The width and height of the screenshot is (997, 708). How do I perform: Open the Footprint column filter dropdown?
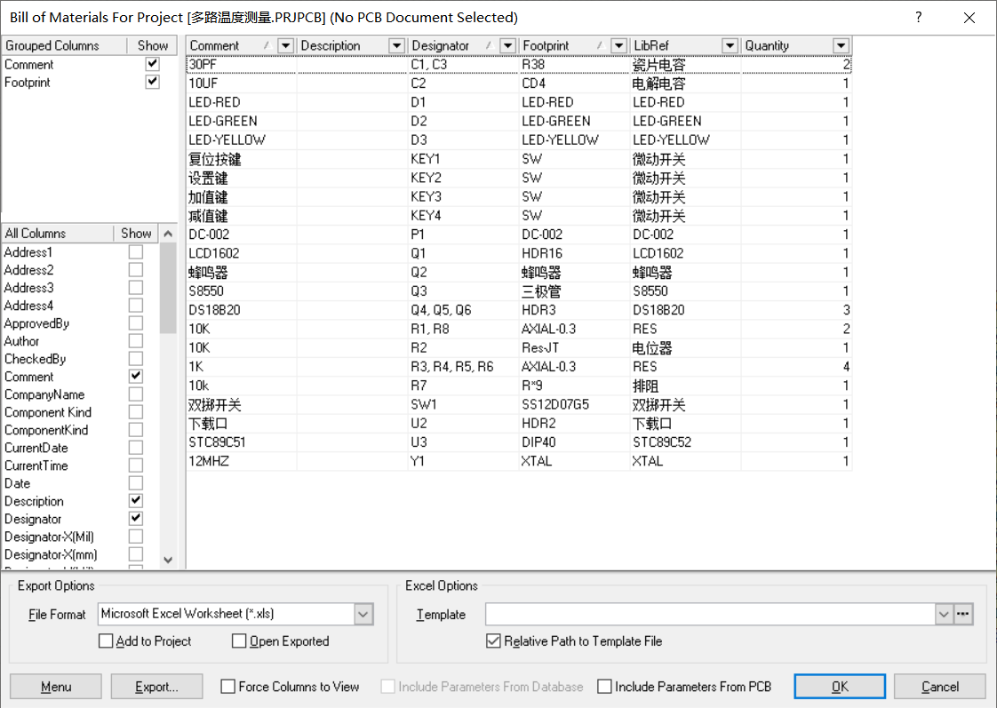click(x=618, y=46)
